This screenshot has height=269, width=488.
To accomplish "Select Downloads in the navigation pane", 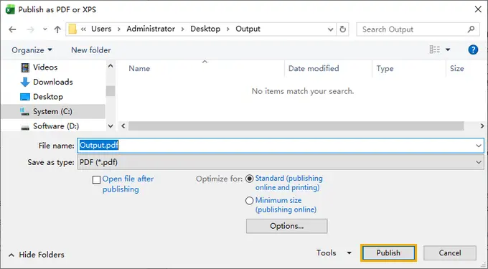I will tap(53, 82).
